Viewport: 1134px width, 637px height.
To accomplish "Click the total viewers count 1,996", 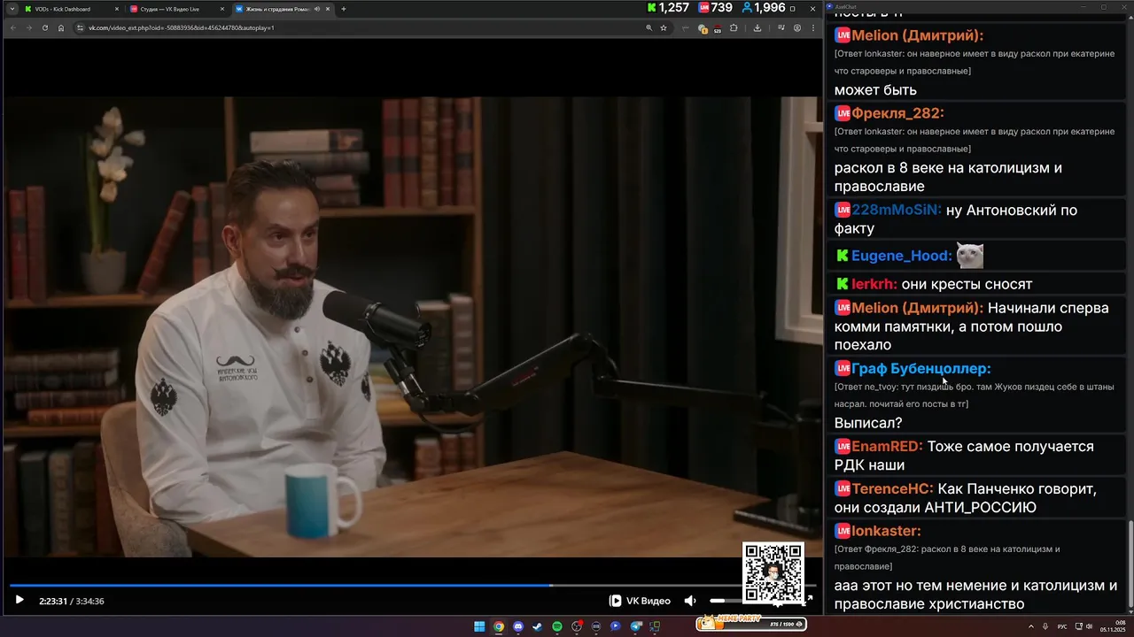I will (x=764, y=8).
